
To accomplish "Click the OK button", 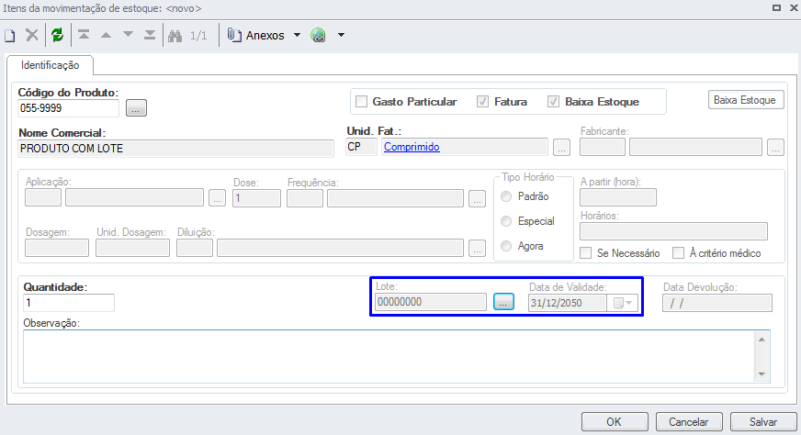I will tap(615, 422).
